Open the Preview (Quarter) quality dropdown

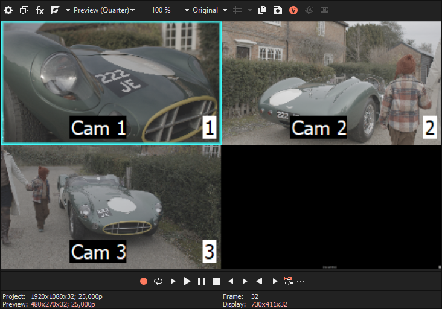coord(104,10)
